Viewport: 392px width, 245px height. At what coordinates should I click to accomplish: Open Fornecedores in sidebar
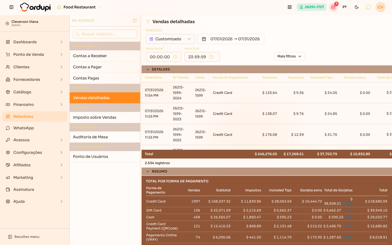click(x=35, y=79)
